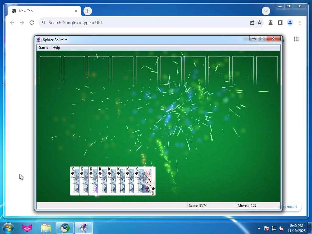Open Windows Explorer from taskbar
This screenshot has width=312, height=234.
(x=46, y=228)
